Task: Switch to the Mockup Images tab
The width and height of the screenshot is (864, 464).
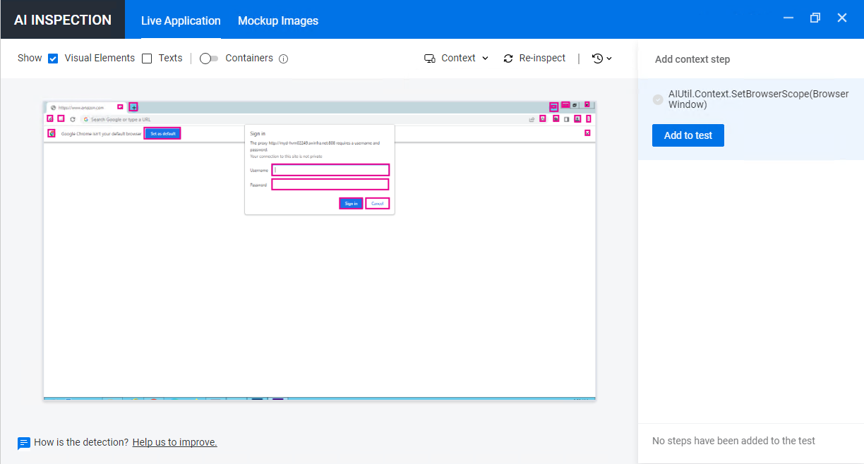Action: [277, 20]
